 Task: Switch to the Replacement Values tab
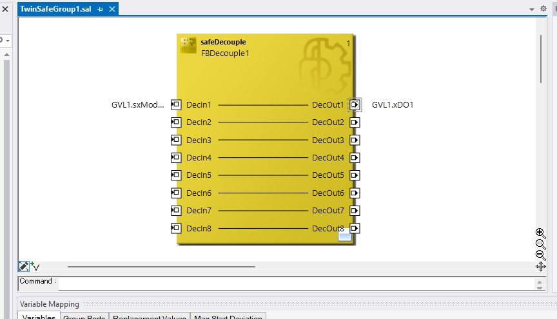(x=150, y=316)
